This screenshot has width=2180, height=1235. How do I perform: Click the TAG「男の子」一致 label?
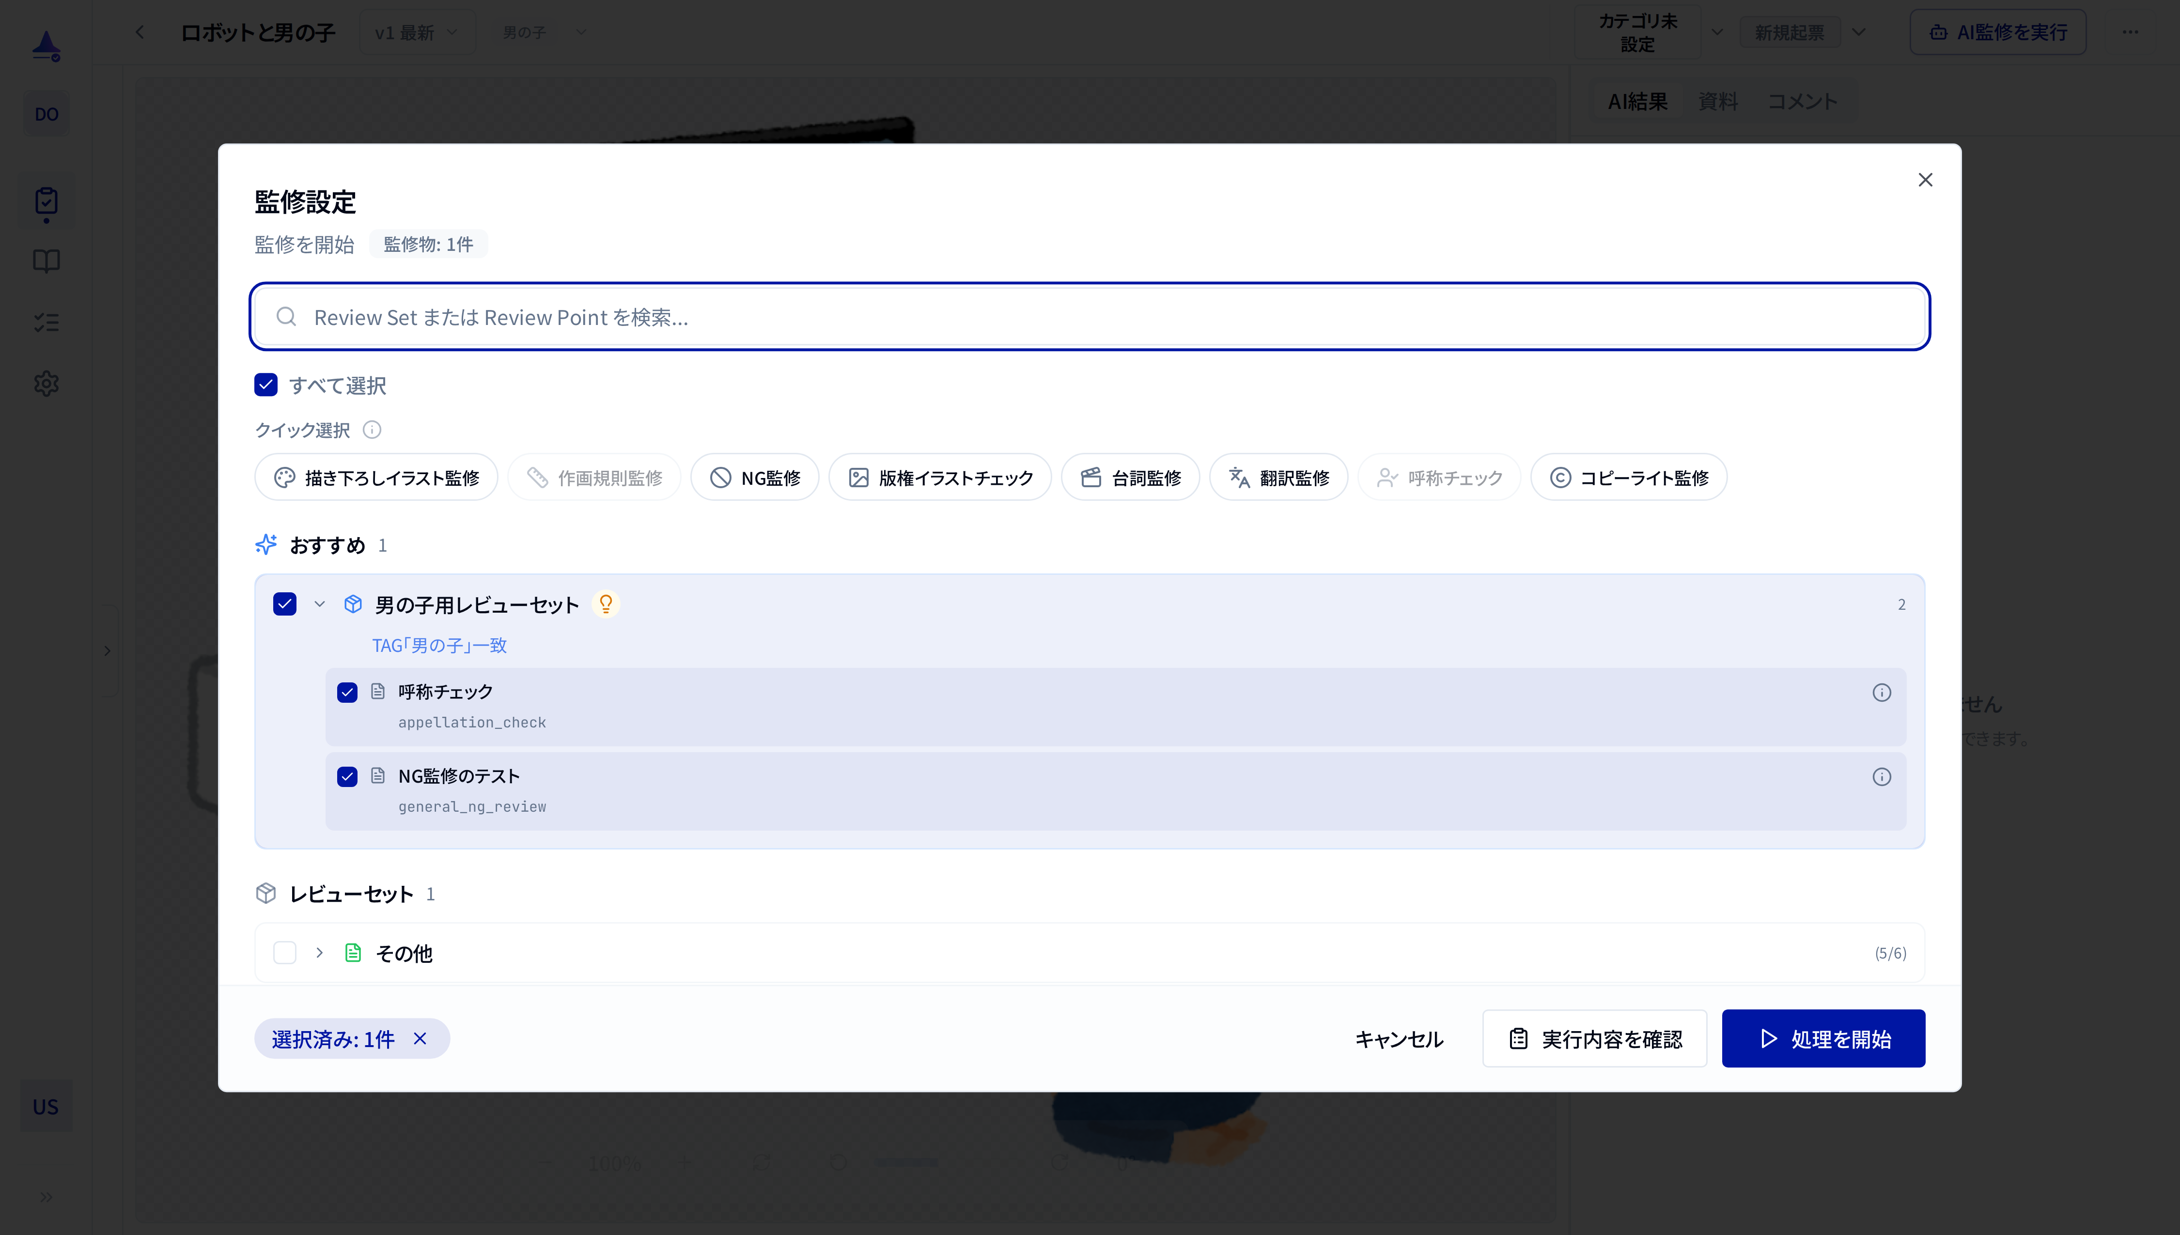[439, 646]
